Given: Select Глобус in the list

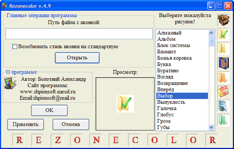Looking at the screenshot, I should (182, 115).
